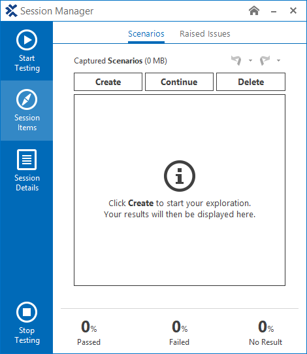Minimize the Session Manager window
Viewport: 307px width, 354px height.
click(274, 11)
